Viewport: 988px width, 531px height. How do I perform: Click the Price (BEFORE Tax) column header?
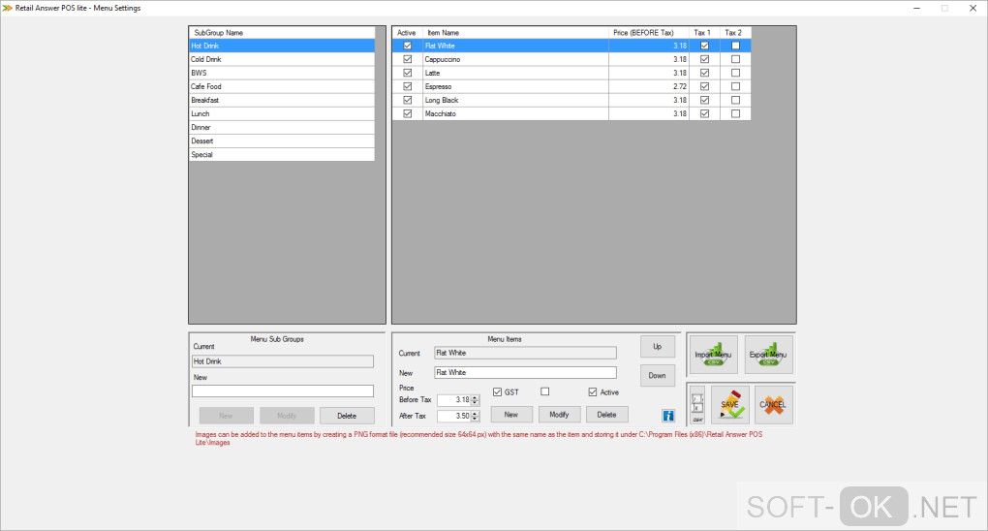tap(649, 33)
